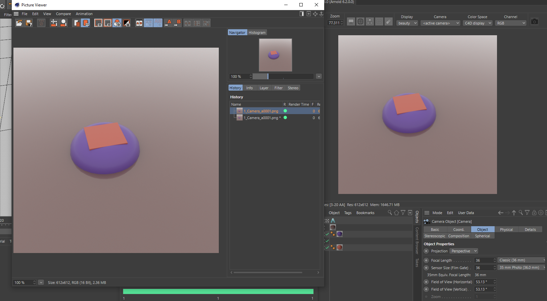Toggle green checkmark beside the purple-tagged object
The height and width of the screenshot is (301, 547).
coord(327,234)
